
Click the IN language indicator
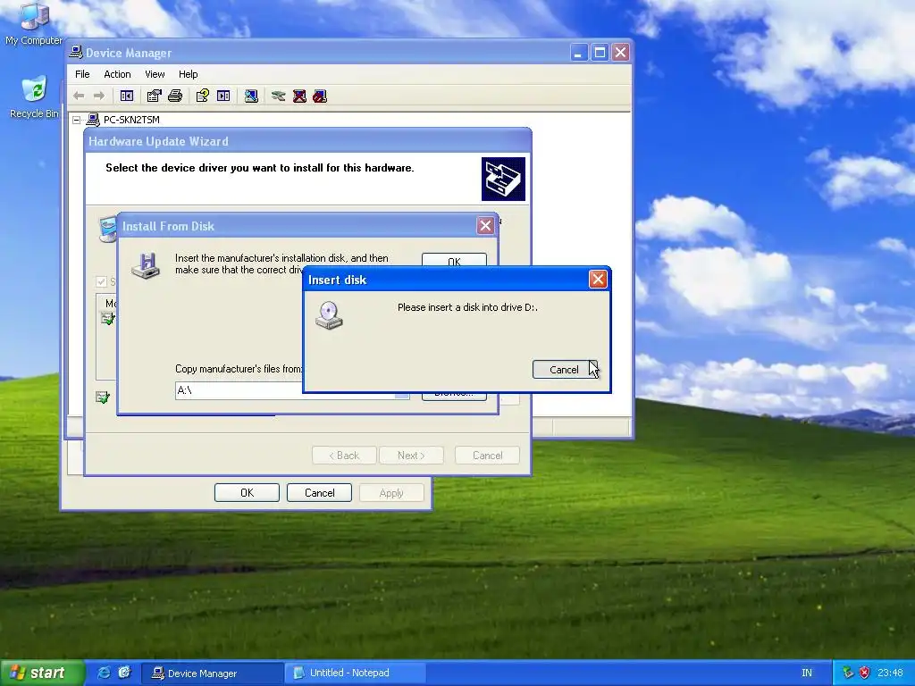coord(807,673)
